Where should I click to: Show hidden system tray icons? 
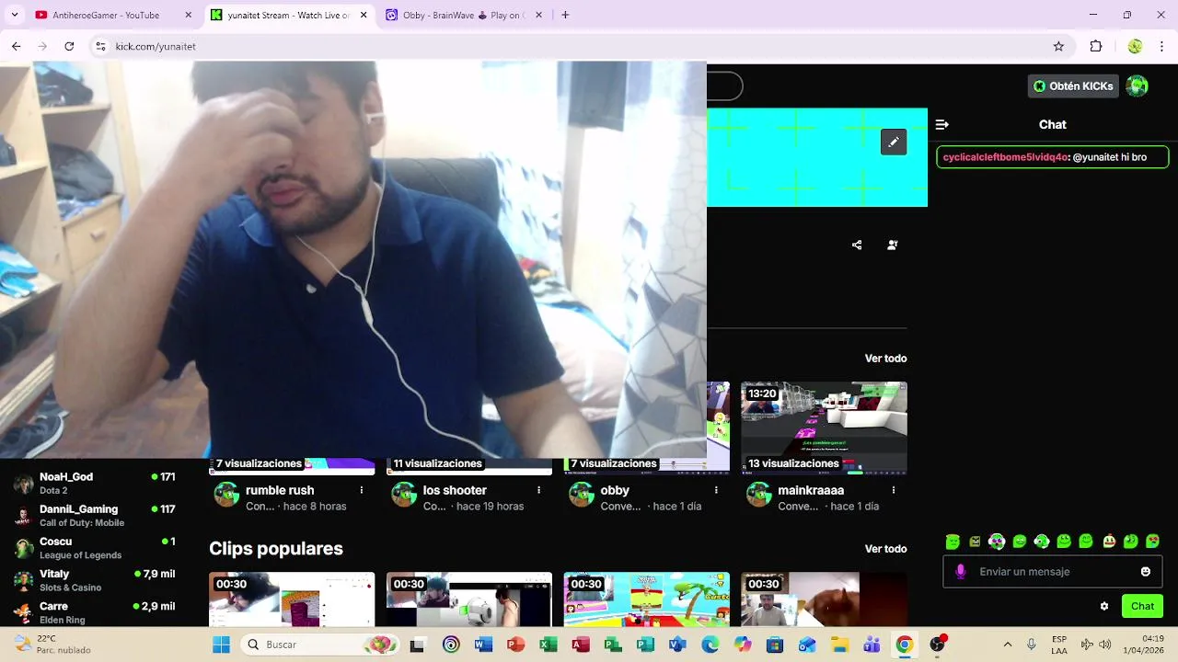[1008, 645]
